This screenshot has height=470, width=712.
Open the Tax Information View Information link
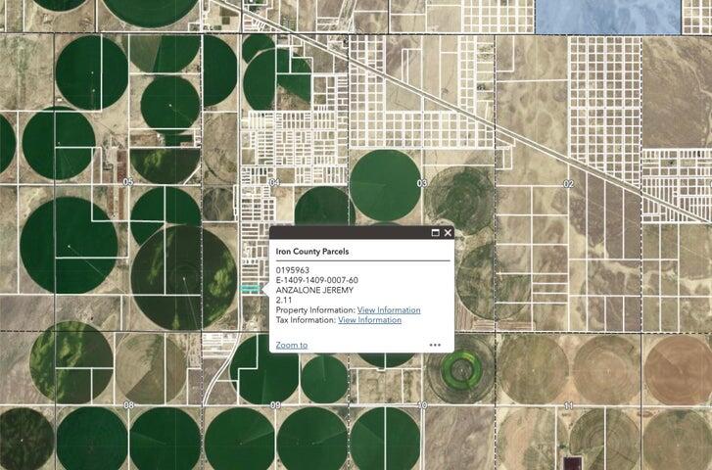(369, 320)
